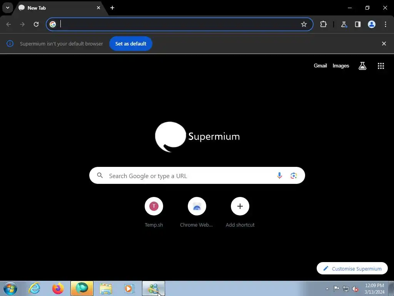
Task: Minimize the Supermium window
Action: tap(349, 8)
